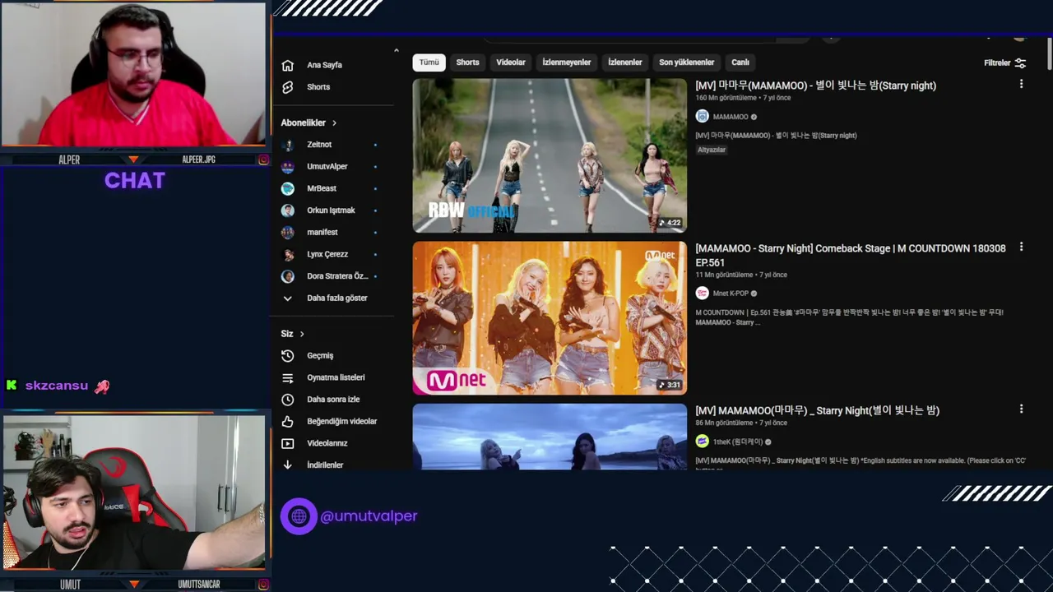
Task: Click MAMAMOO channel avatar under first video
Action: (x=702, y=117)
